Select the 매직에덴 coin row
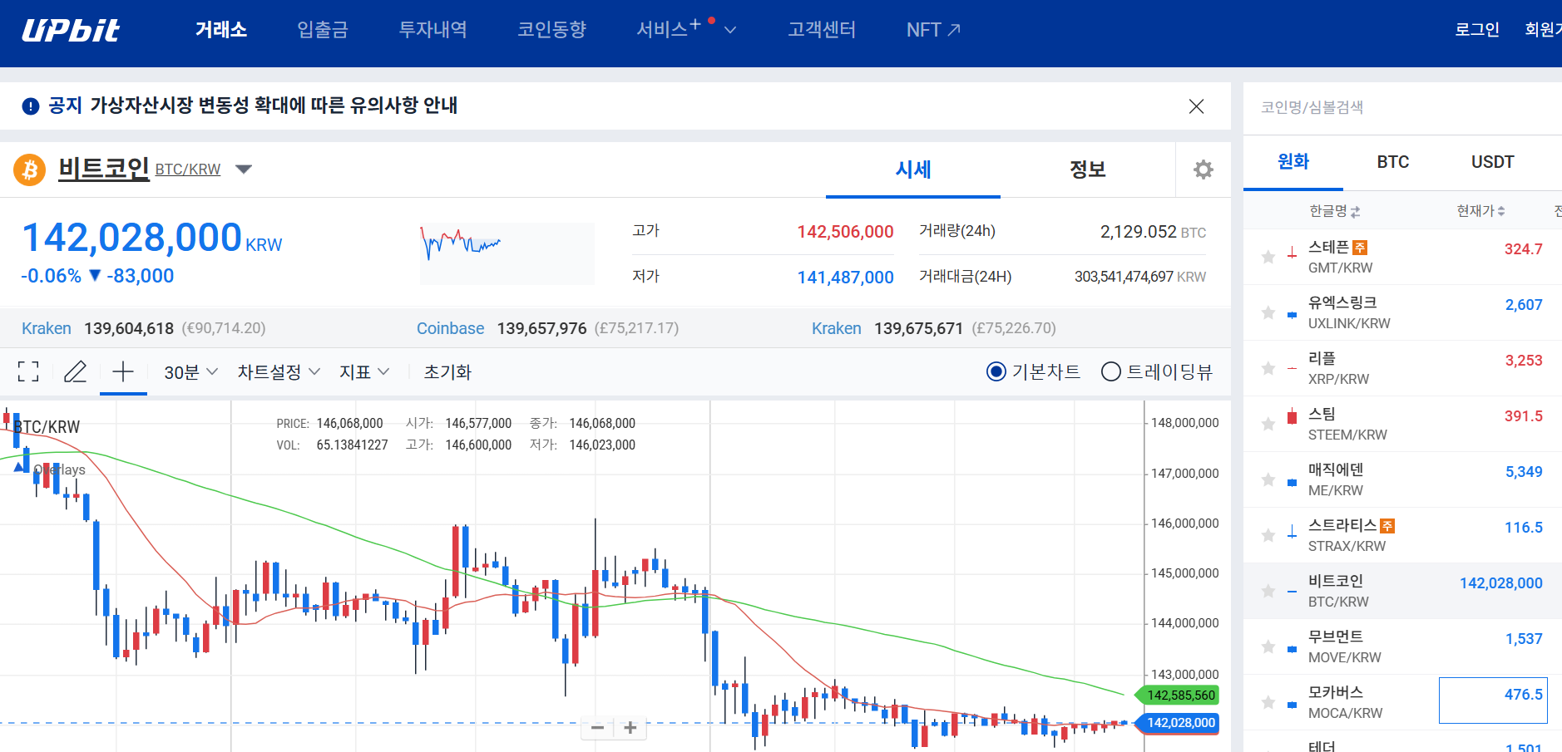Screen dimensions: 1562x752 coord(1403,479)
